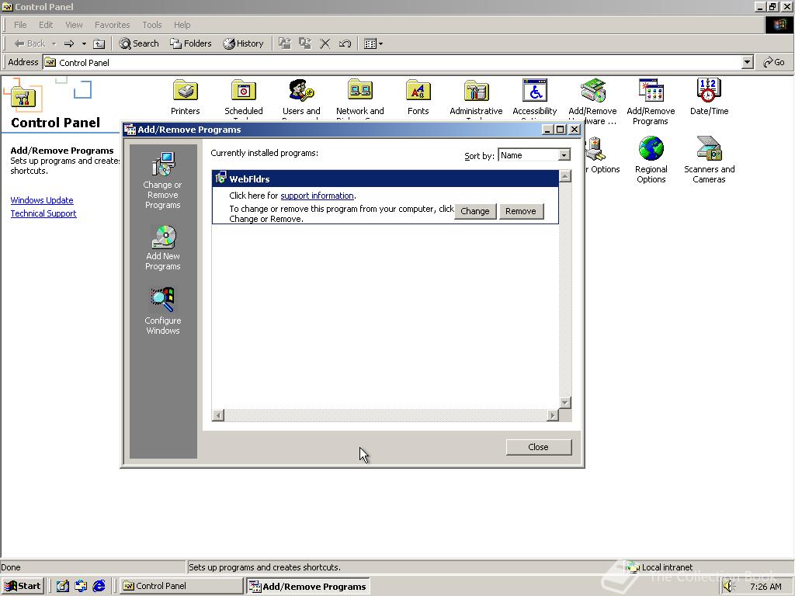
Task: Toggle the Search pane
Action: pos(138,43)
